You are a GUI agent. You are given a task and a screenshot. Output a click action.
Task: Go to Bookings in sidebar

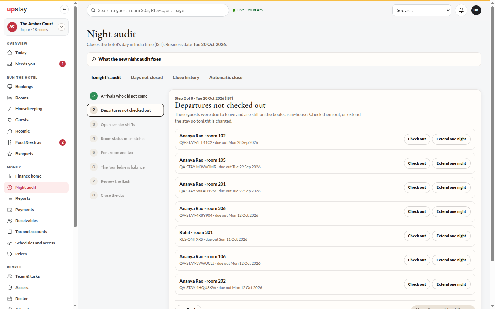click(x=36, y=87)
